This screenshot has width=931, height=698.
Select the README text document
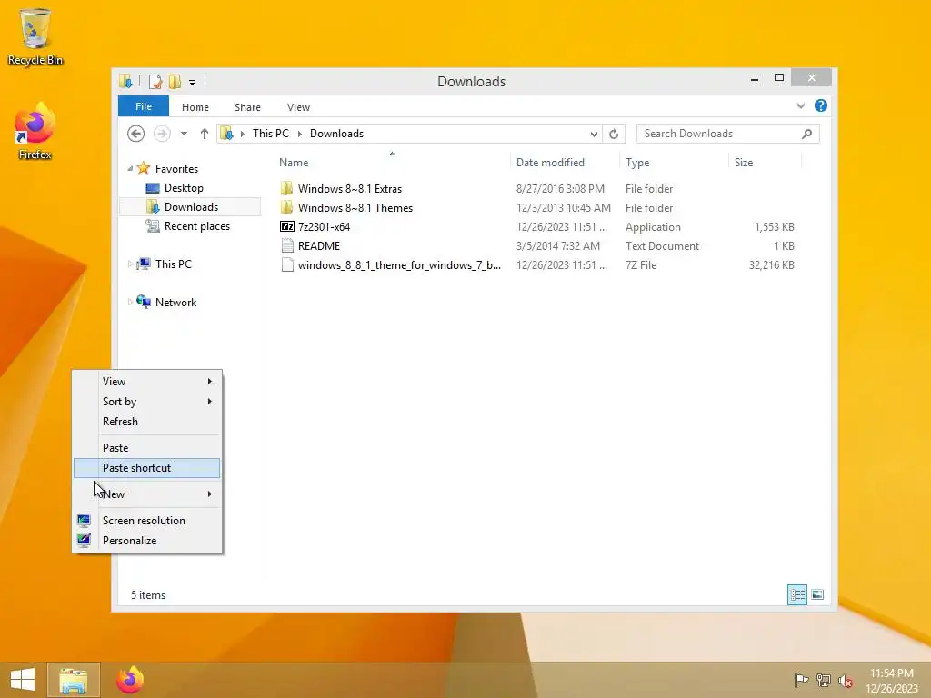pos(319,245)
